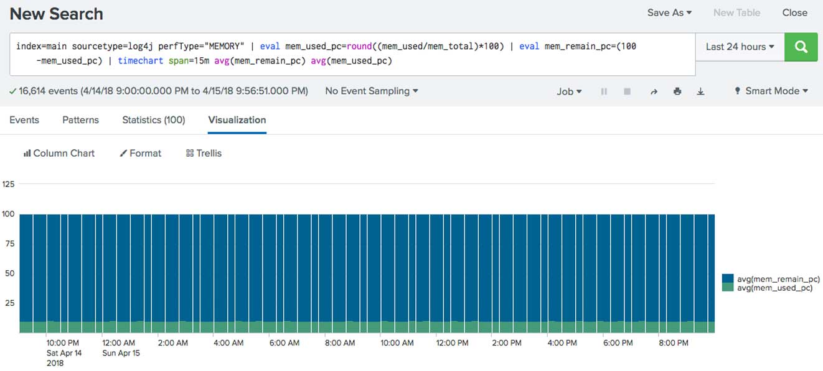Click the green search magnifier button
Image resolution: width=823 pixels, height=371 pixels.
pos(801,47)
